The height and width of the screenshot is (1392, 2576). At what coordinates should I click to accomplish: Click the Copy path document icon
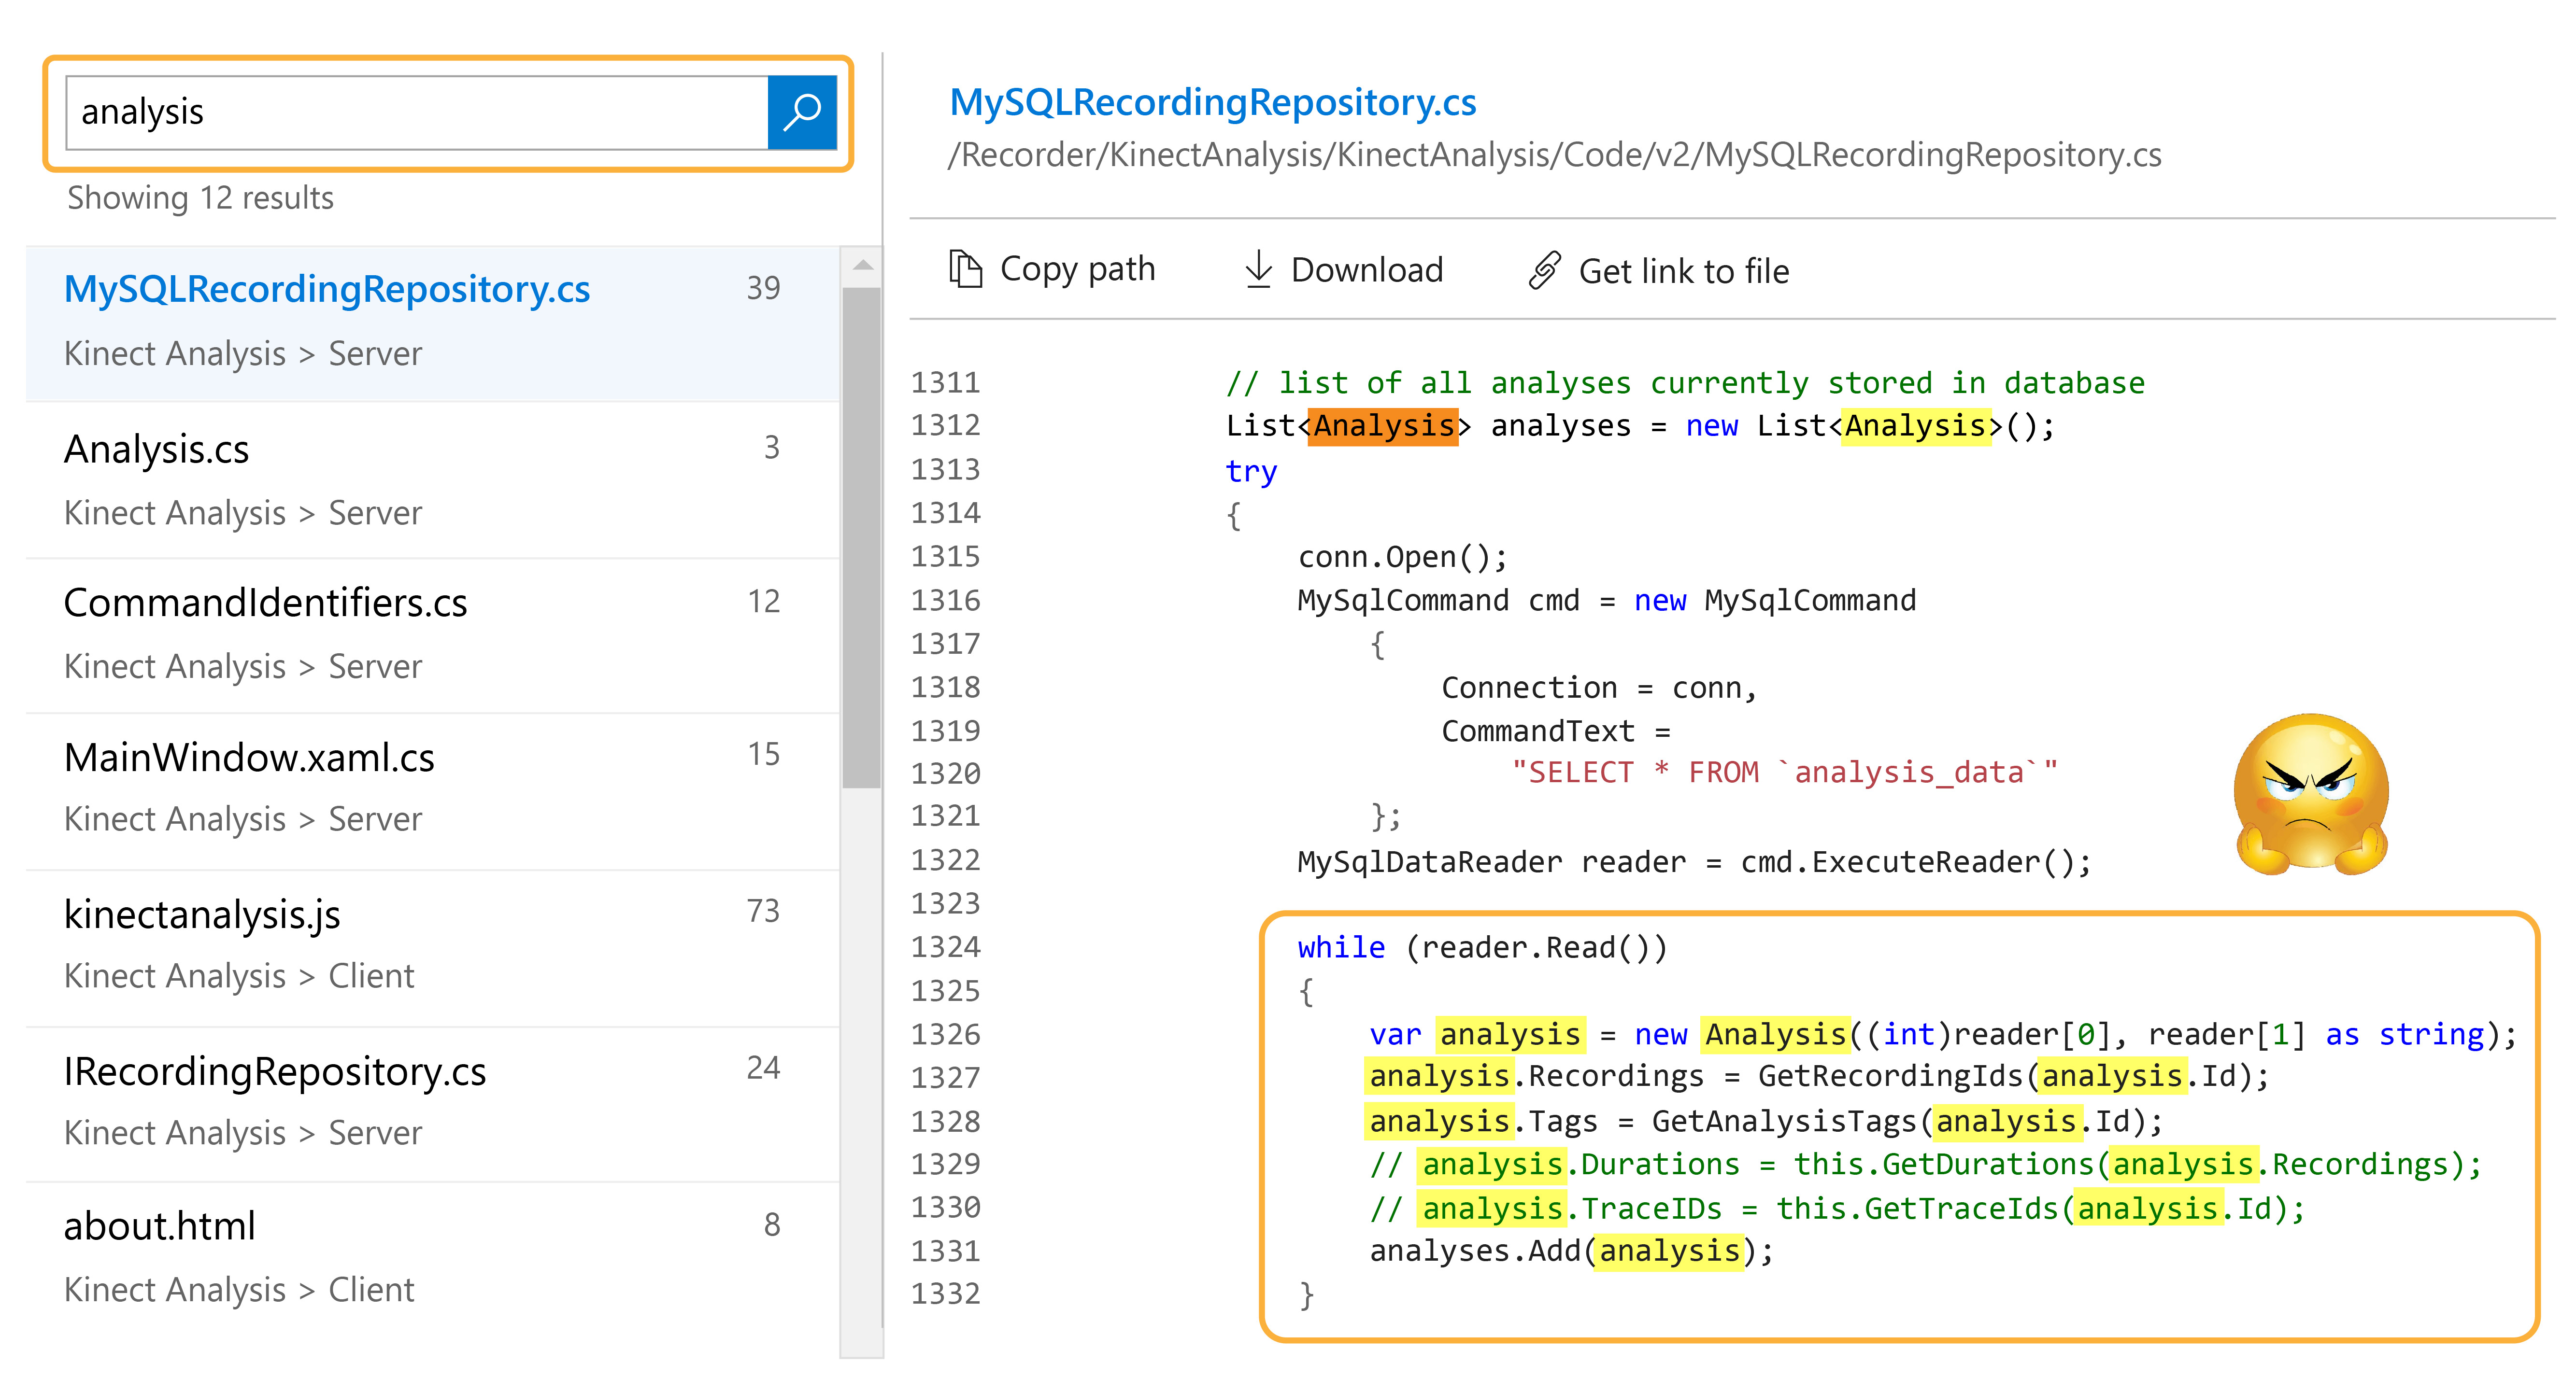(965, 270)
